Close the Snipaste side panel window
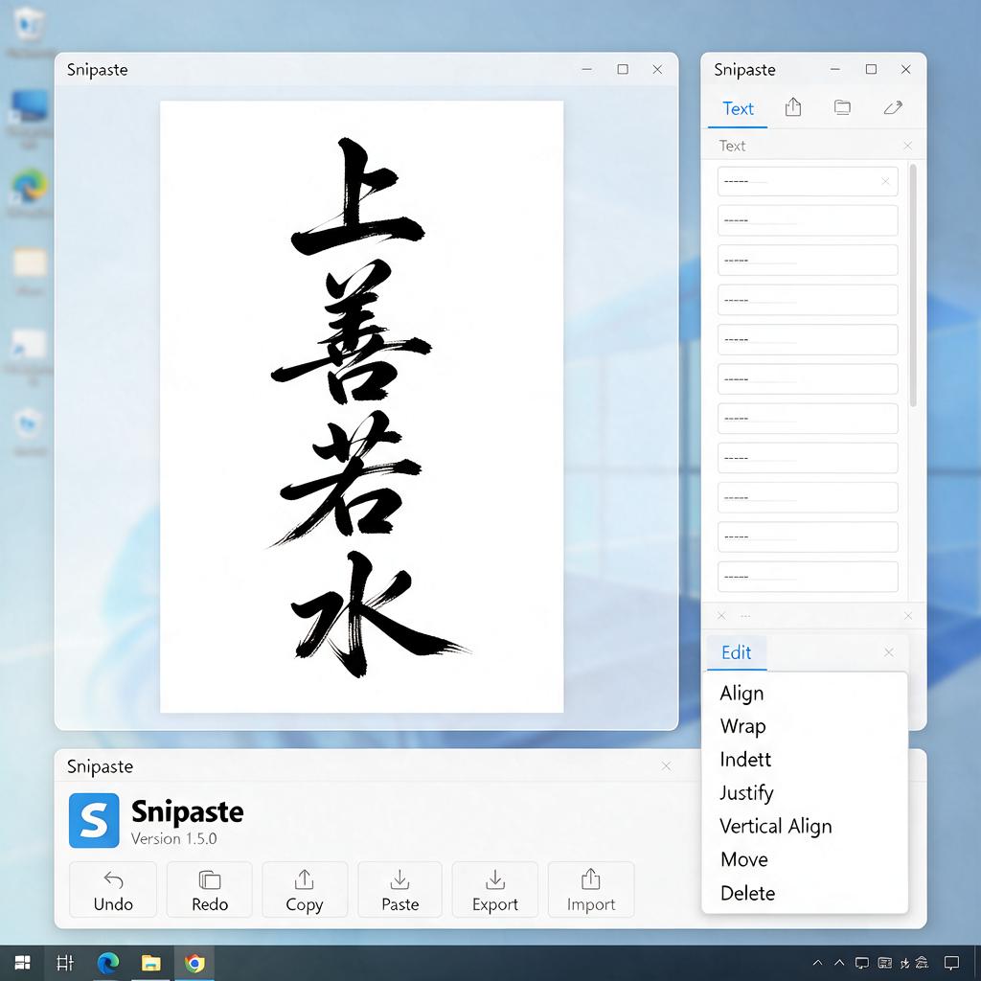The height and width of the screenshot is (981, 981). point(906,69)
